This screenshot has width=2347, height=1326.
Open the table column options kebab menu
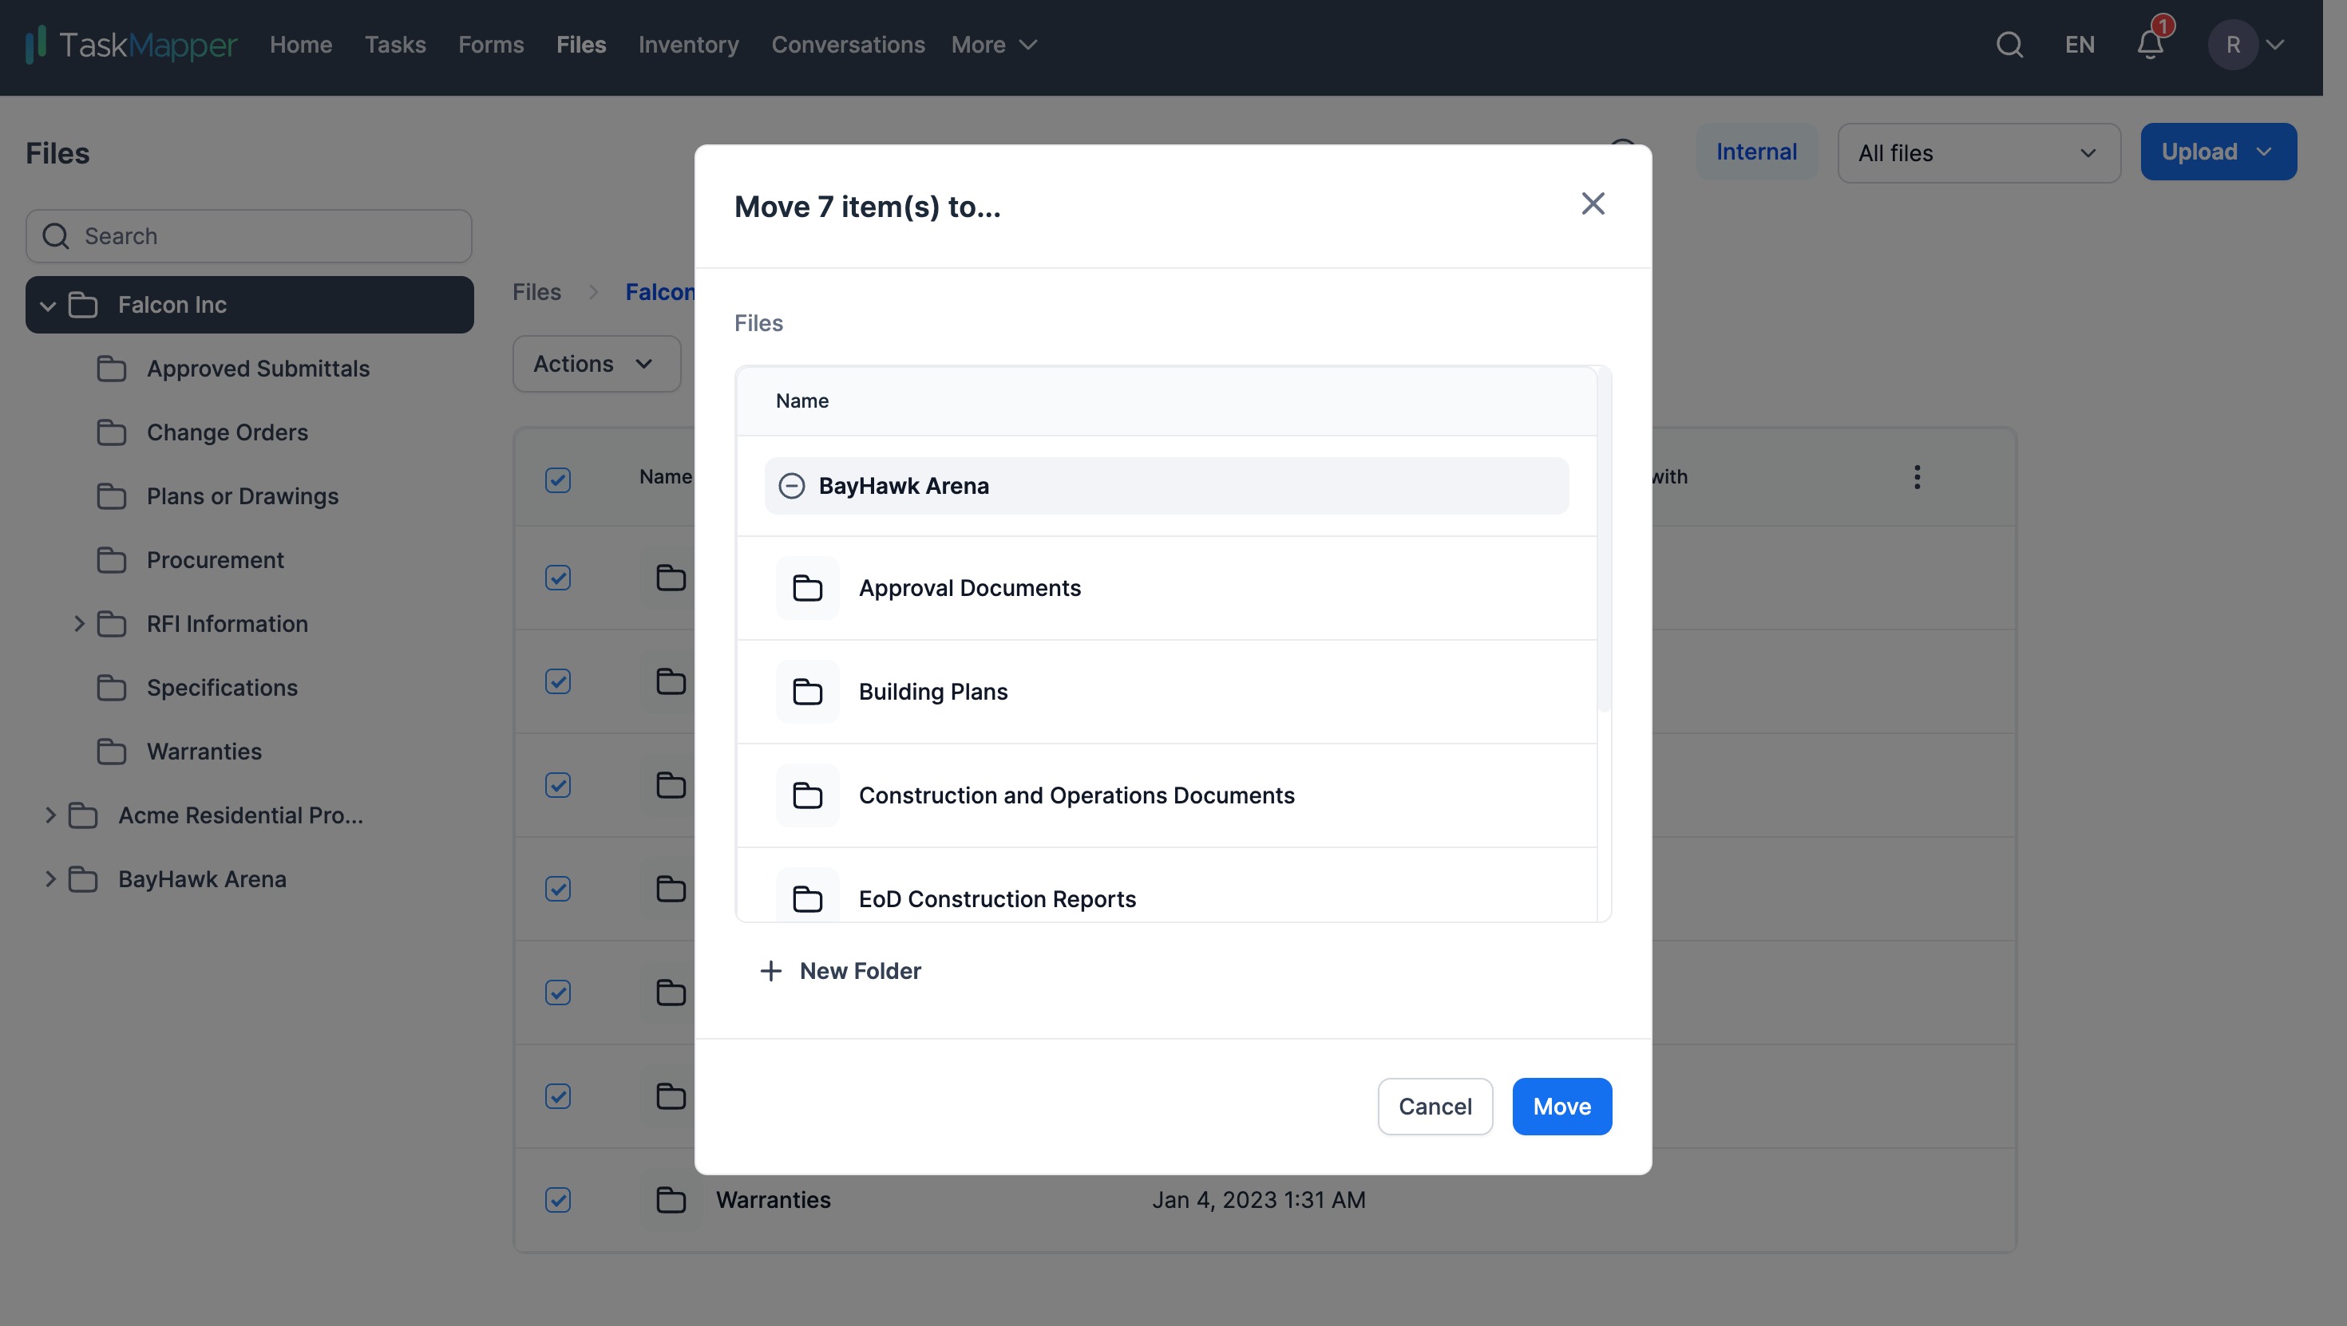pyautogui.click(x=1917, y=477)
